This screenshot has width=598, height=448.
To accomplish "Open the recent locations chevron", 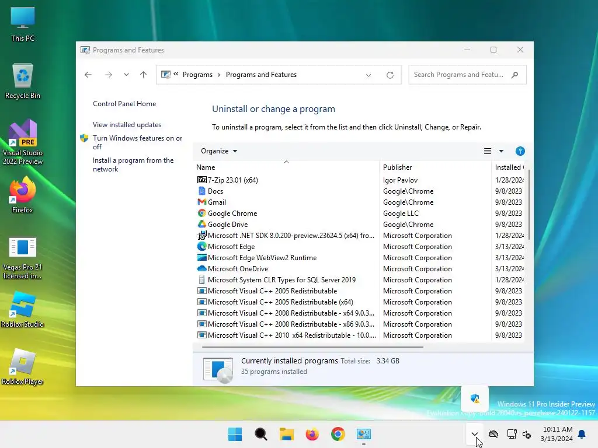I will tap(126, 75).
